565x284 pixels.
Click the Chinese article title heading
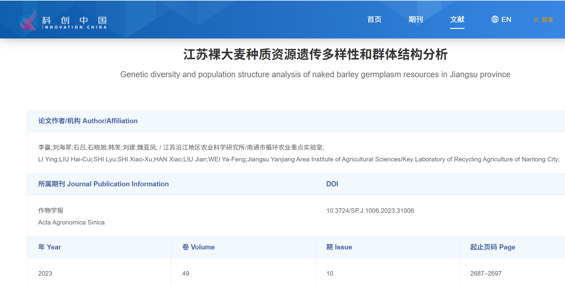315,54
